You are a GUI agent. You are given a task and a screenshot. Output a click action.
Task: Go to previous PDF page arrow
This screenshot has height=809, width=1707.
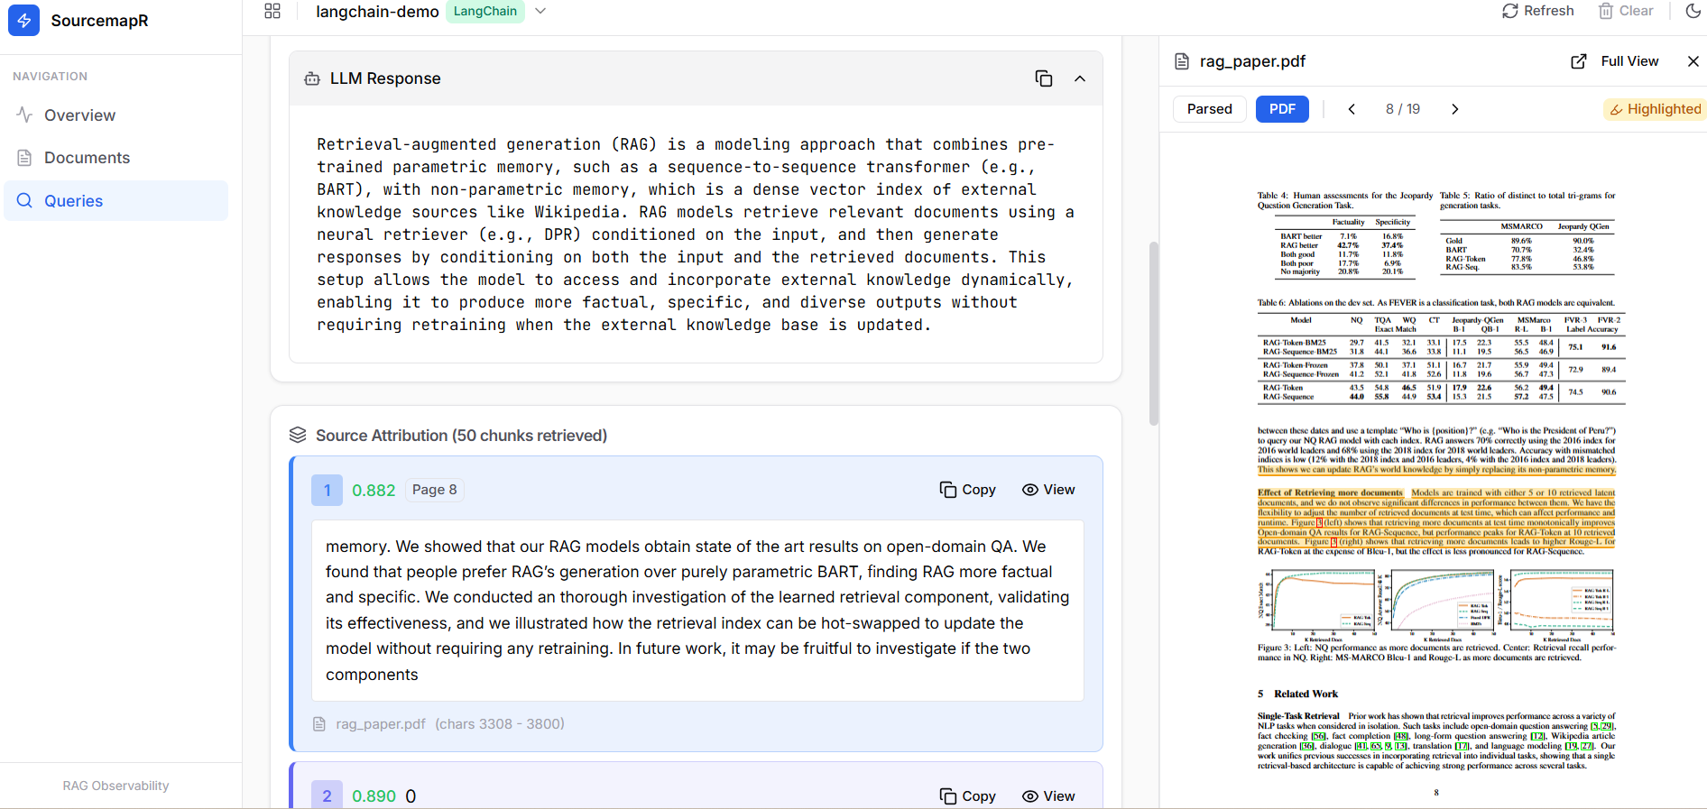pos(1352,109)
